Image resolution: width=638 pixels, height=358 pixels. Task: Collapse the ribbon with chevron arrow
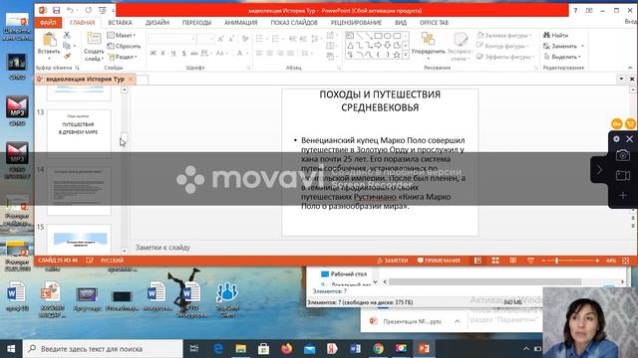(630, 68)
